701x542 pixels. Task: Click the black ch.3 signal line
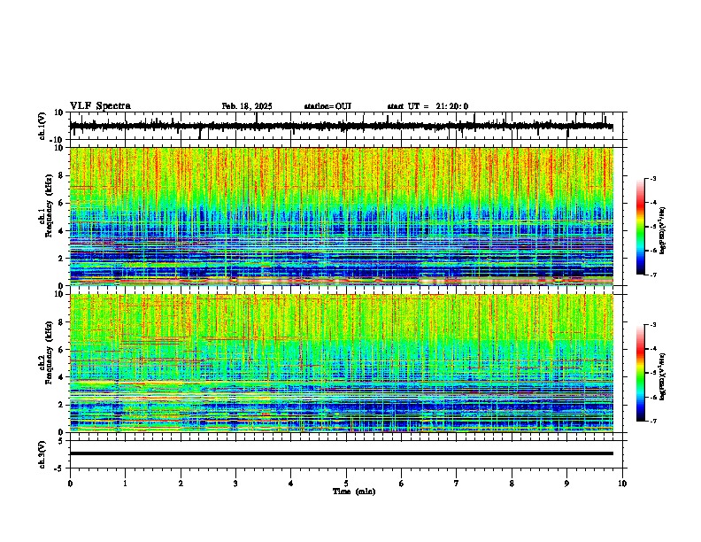pos(342,453)
